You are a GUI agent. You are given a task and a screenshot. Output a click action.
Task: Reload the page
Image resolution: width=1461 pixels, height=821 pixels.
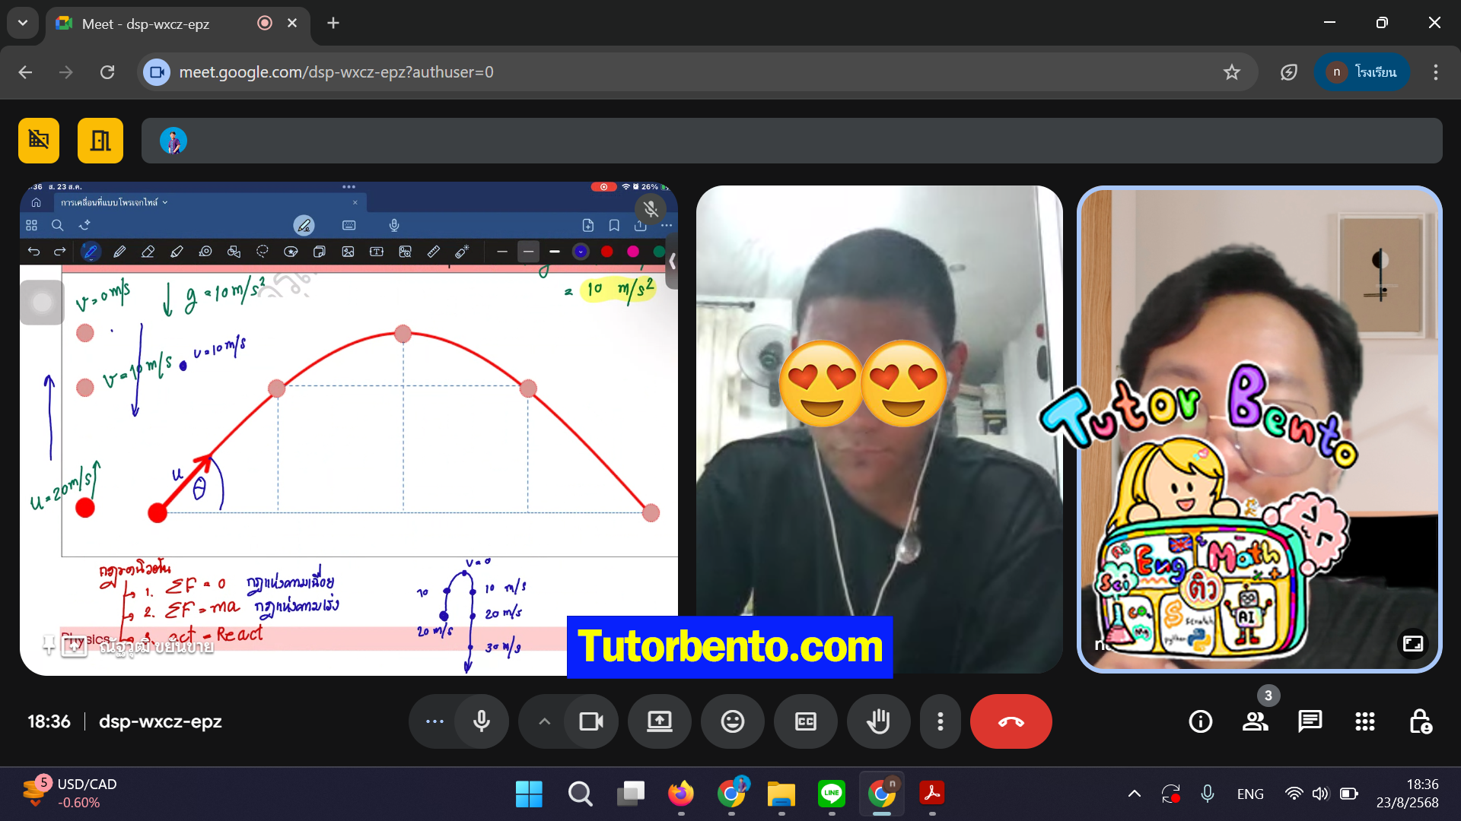pyautogui.click(x=107, y=72)
